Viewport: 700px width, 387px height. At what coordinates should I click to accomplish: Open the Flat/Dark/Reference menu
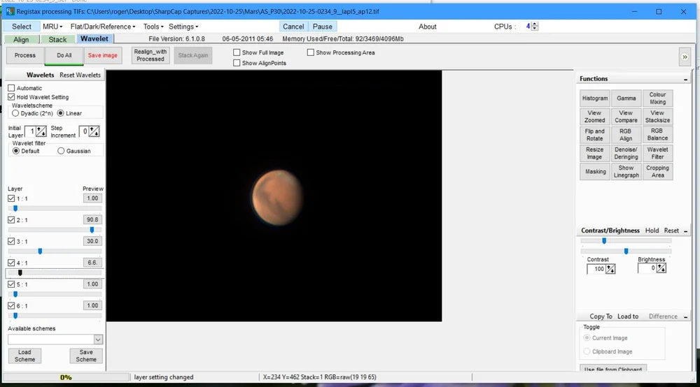coord(103,27)
